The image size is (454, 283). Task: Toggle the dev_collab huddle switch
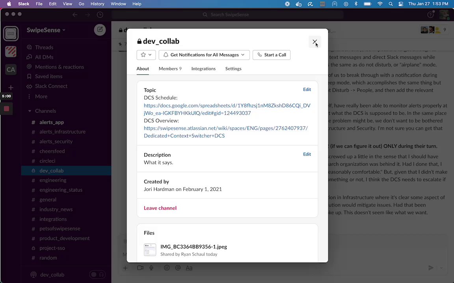coord(97,275)
